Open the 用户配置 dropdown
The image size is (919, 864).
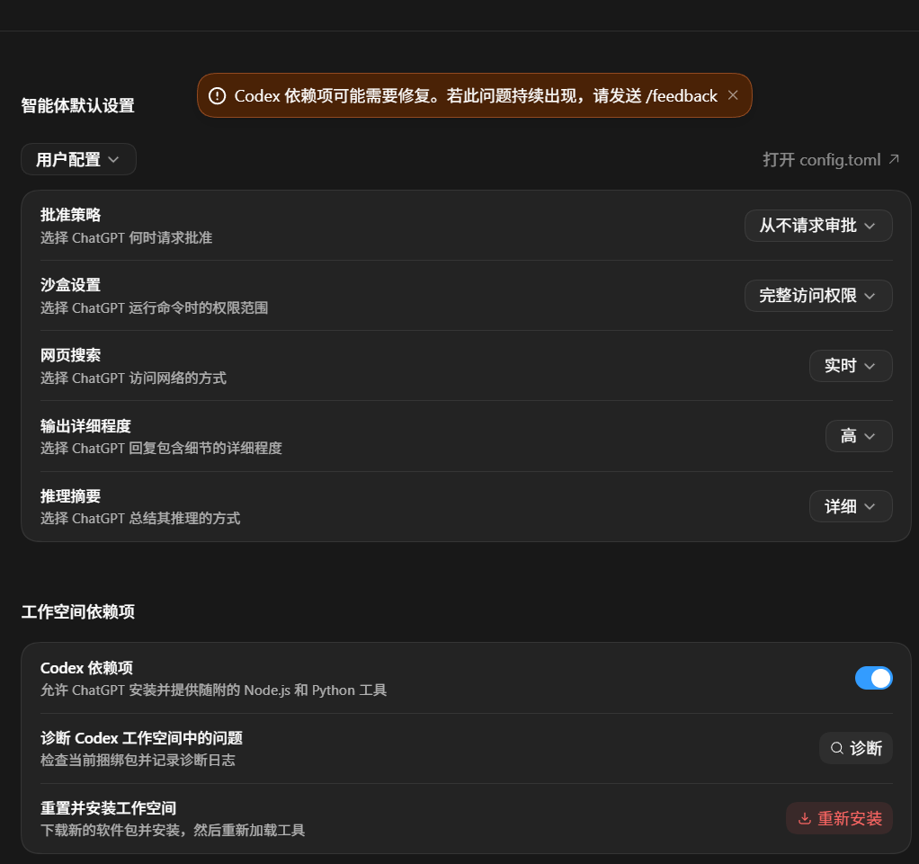point(78,159)
